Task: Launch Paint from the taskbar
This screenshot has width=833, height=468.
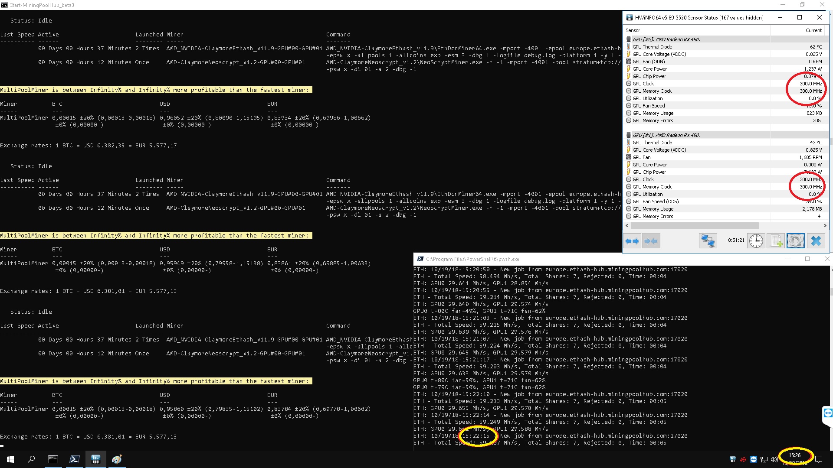Action: pyautogui.click(x=116, y=459)
